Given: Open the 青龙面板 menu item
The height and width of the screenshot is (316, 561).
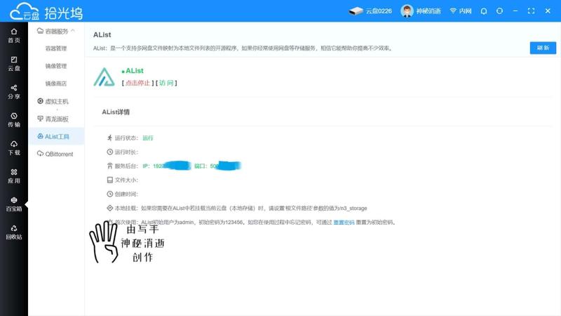Looking at the screenshot, I should [x=53, y=119].
